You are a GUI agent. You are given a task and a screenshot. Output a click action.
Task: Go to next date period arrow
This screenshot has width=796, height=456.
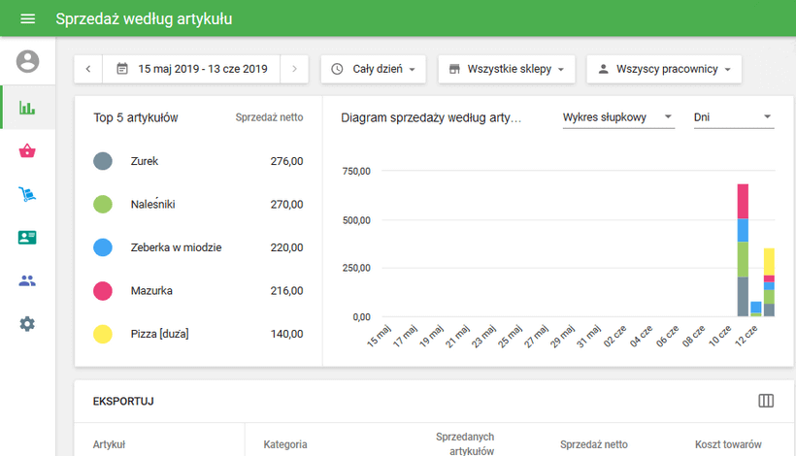pos(295,69)
